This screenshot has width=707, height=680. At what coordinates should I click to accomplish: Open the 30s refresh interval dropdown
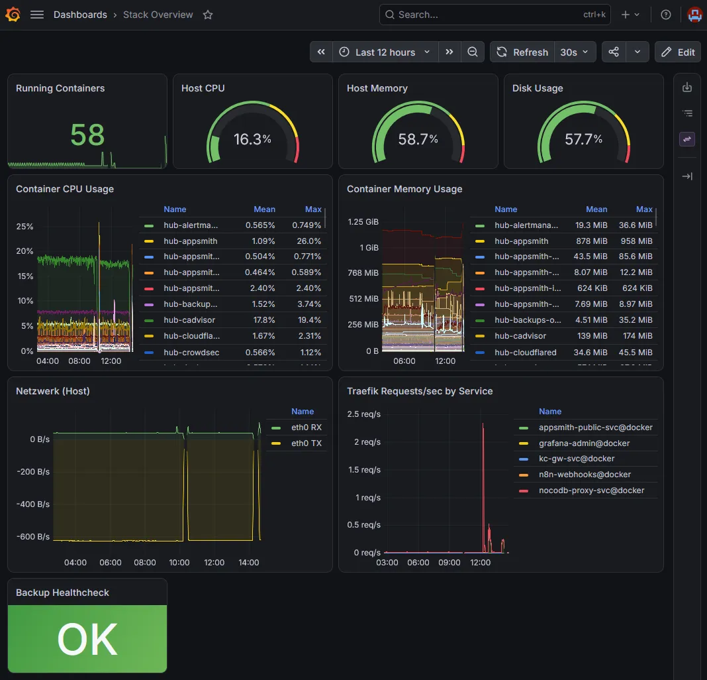(x=575, y=52)
